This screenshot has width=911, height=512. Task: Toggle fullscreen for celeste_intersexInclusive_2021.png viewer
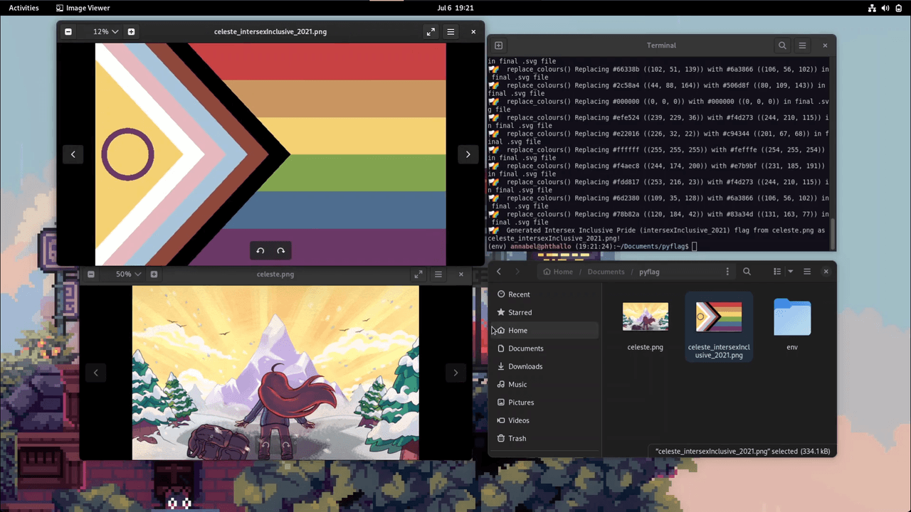[431, 32]
